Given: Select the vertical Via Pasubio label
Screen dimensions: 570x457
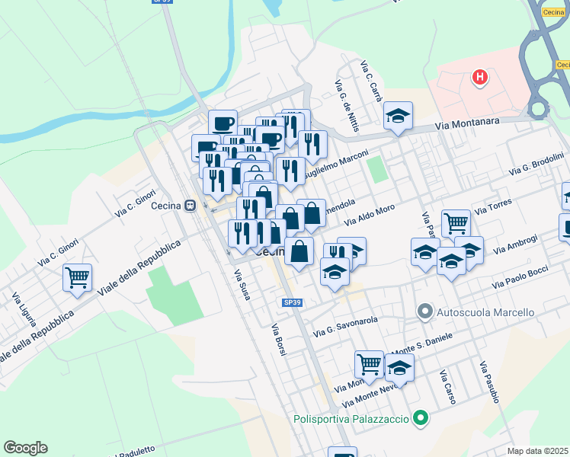Looking at the screenshot, I should pos(489,382).
